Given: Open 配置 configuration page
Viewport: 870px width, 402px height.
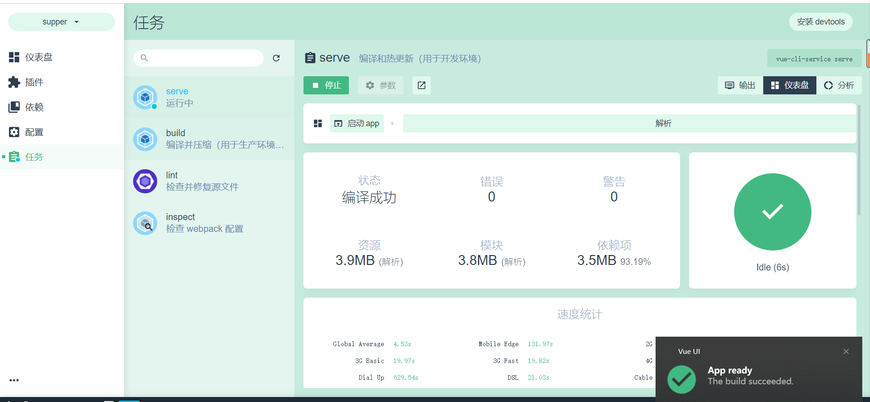Looking at the screenshot, I should [34, 132].
